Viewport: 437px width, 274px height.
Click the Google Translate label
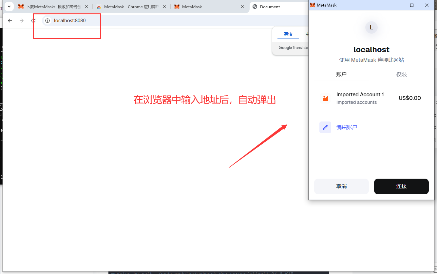click(293, 47)
